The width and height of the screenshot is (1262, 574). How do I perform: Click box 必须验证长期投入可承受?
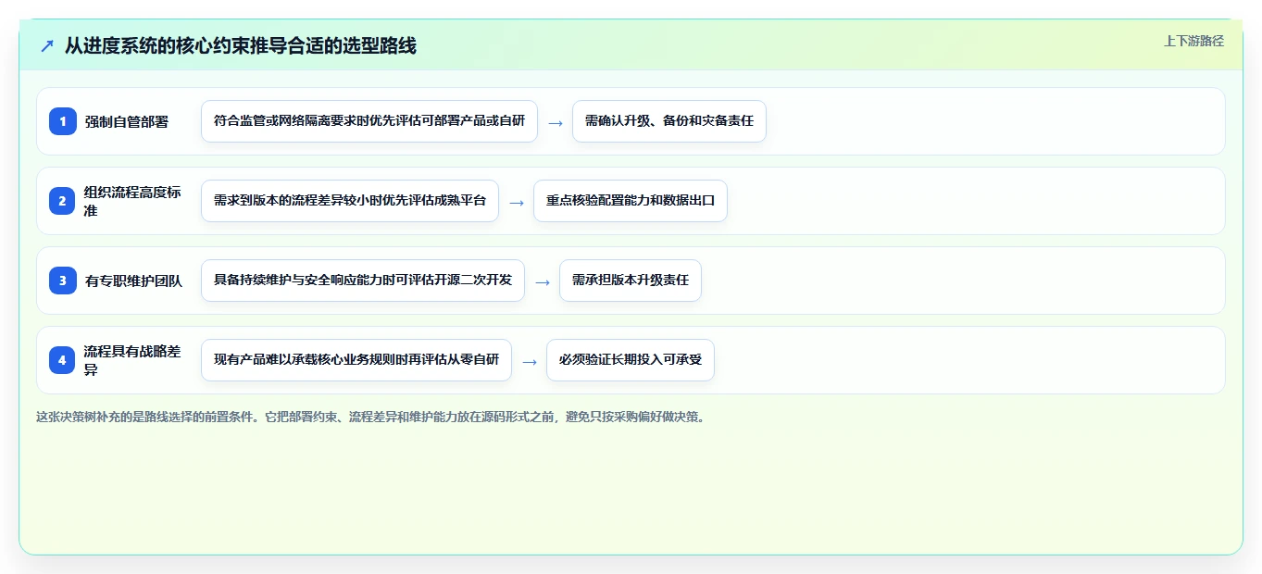click(x=631, y=360)
